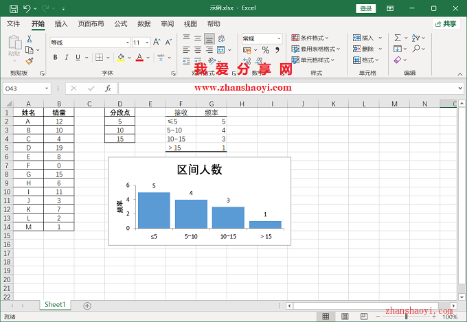Click the Find and Select magnifier icon
Viewport: 467px width, 322px height.
coord(416,49)
